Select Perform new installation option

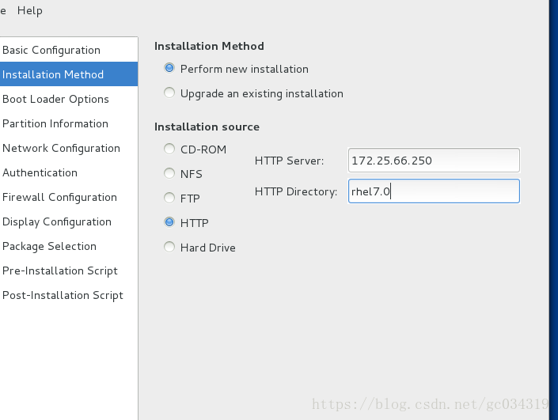(169, 69)
